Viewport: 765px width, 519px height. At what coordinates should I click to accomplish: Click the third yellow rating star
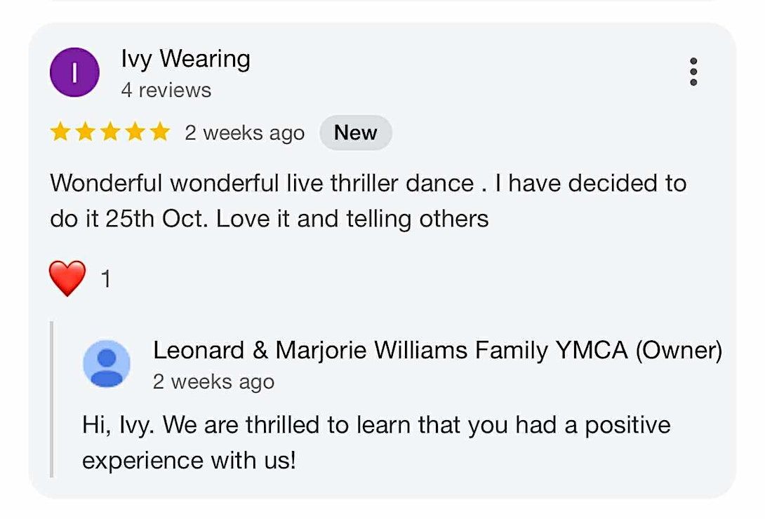tap(110, 132)
